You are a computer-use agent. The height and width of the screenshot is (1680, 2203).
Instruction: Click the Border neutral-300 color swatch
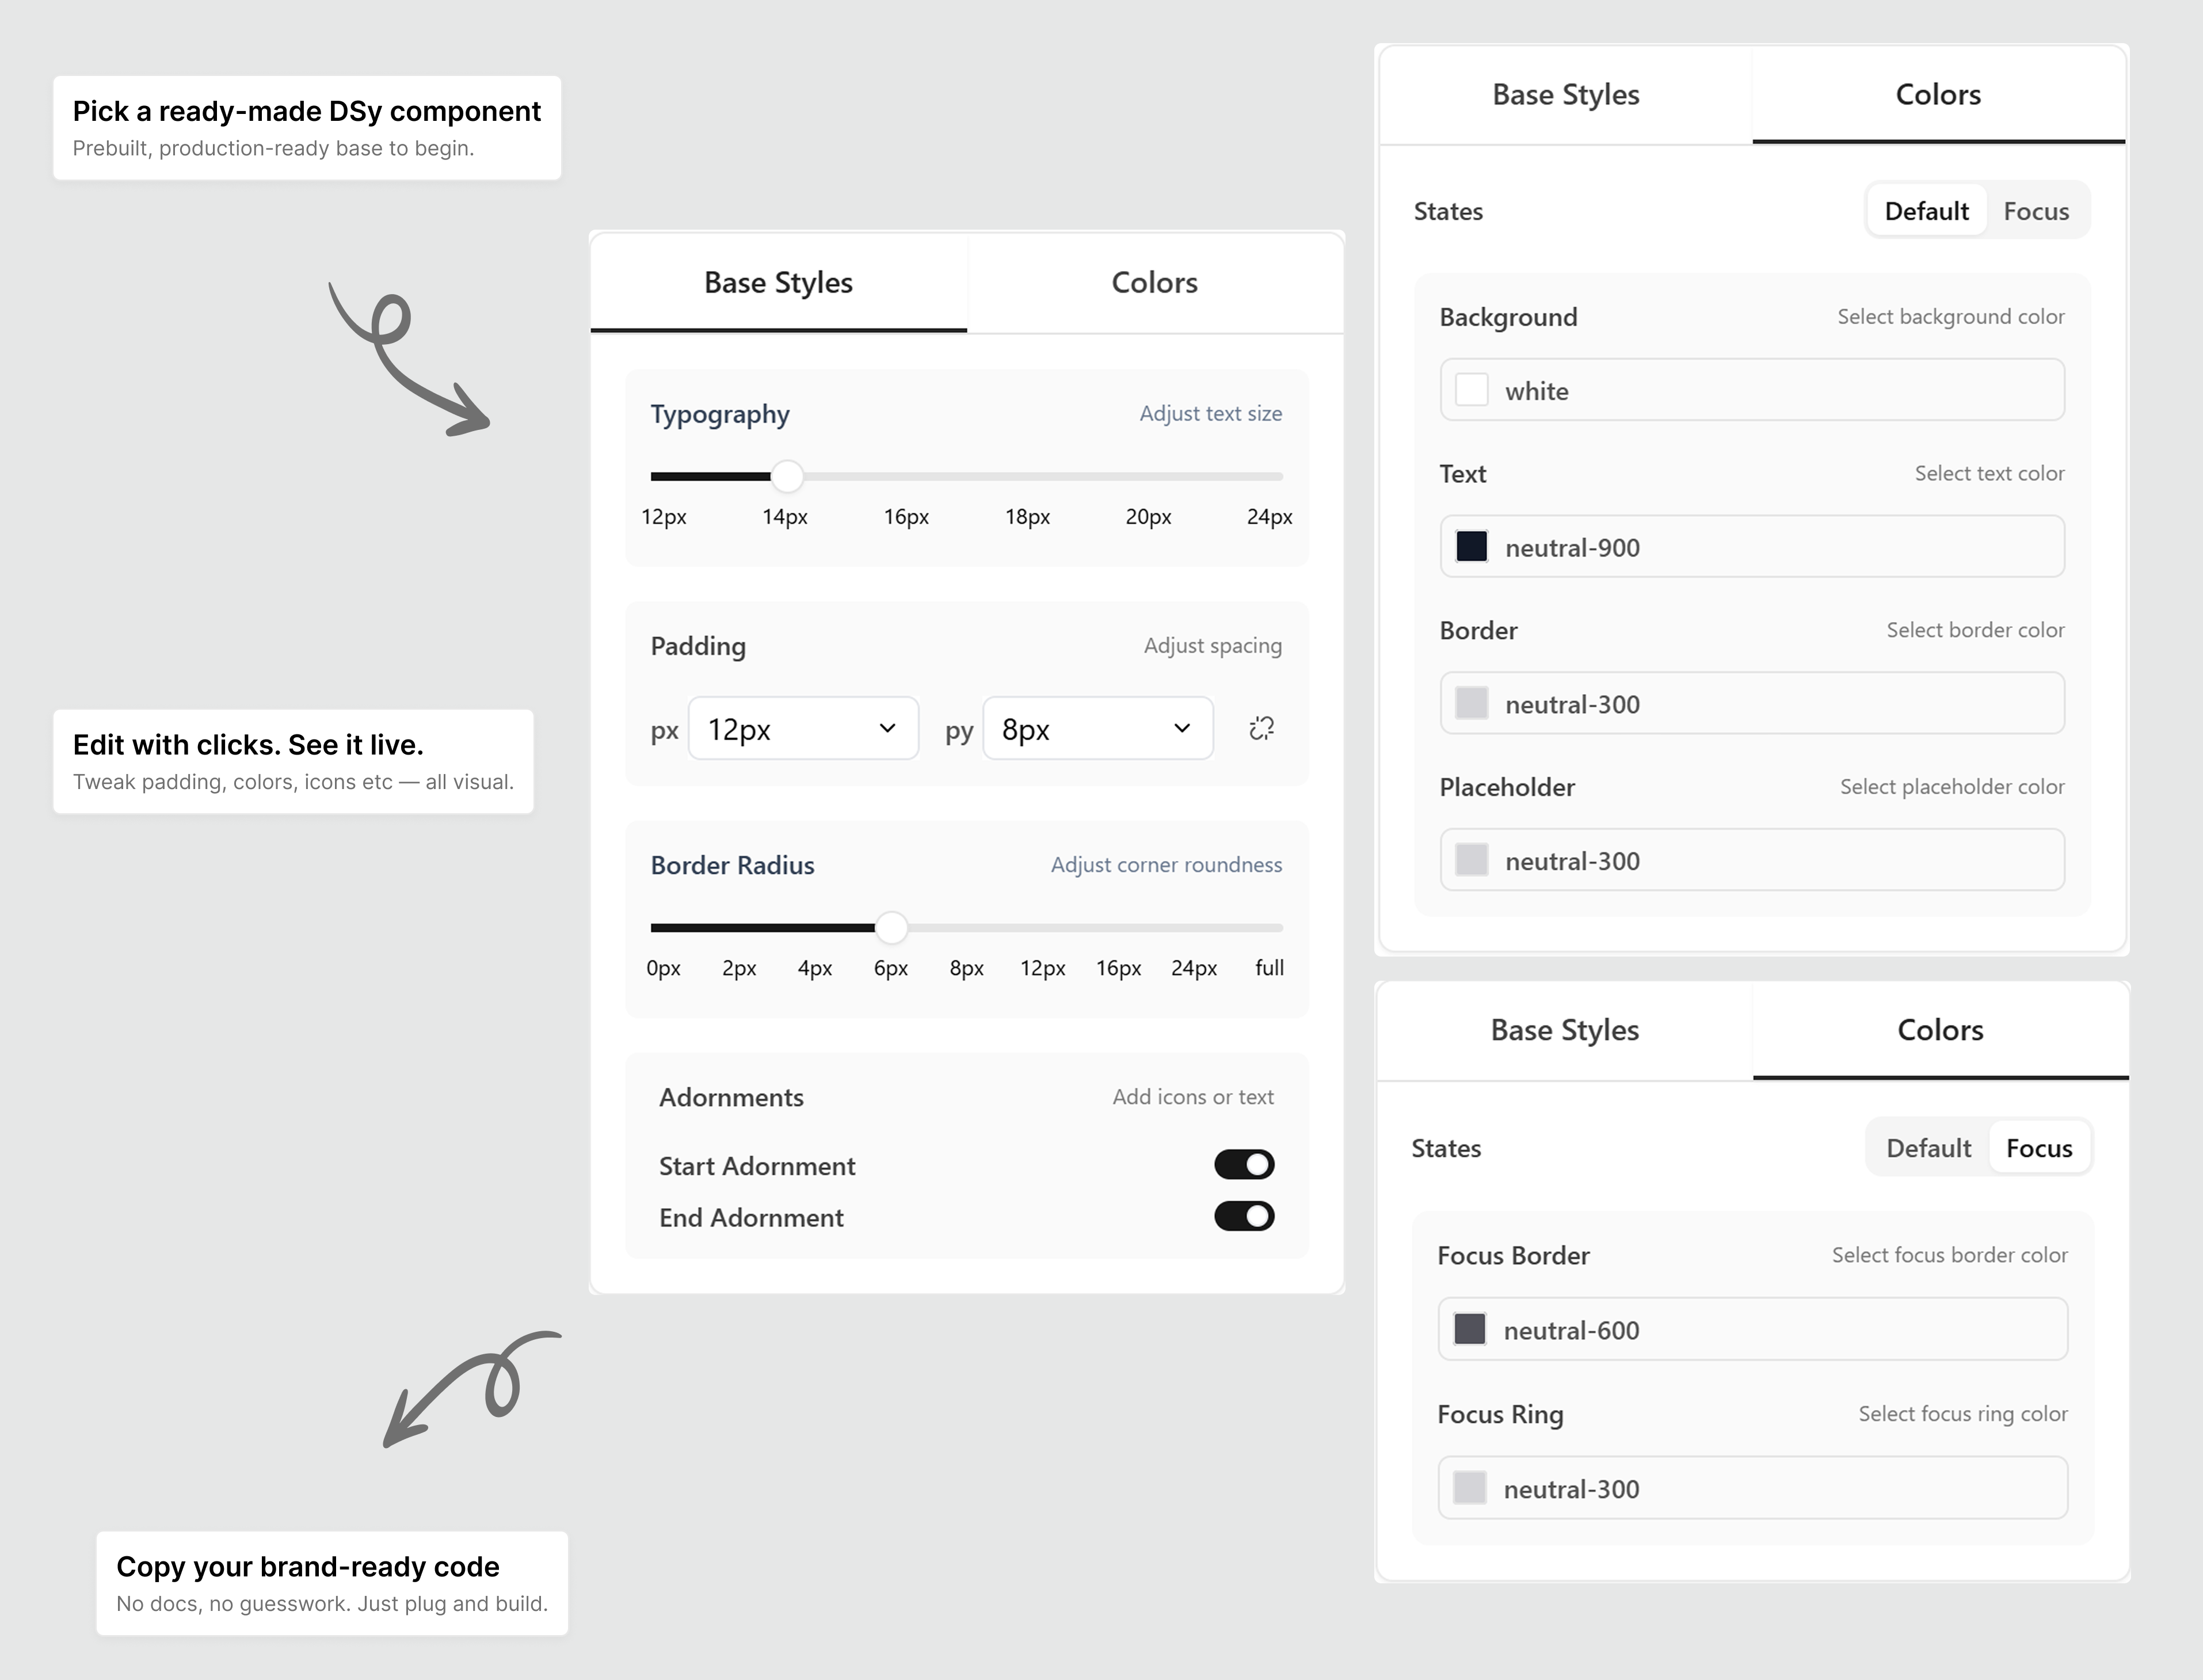pyautogui.click(x=1471, y=703)
